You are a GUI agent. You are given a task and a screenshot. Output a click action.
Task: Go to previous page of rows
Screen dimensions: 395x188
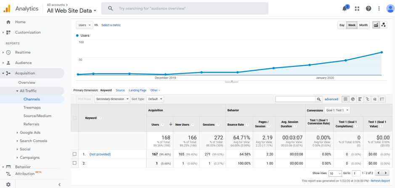point(378,173)
